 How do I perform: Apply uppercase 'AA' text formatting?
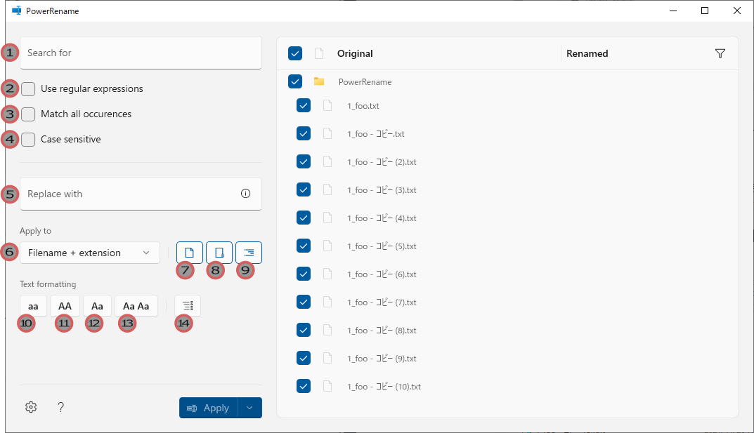coord(65,306)
